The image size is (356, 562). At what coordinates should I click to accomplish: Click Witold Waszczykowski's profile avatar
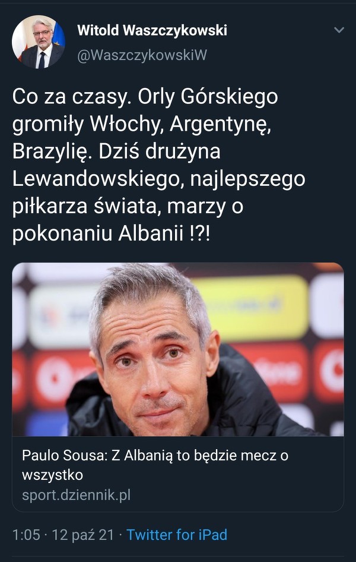pos(38,42)
